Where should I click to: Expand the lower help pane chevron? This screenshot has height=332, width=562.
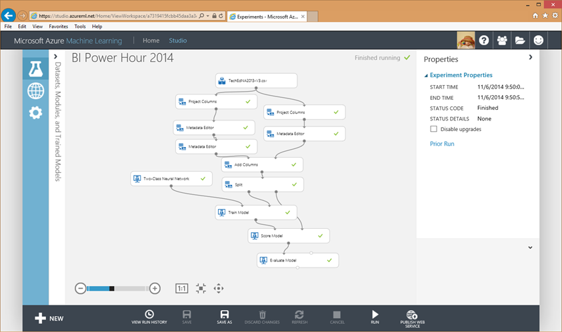(x=530, y=248)
